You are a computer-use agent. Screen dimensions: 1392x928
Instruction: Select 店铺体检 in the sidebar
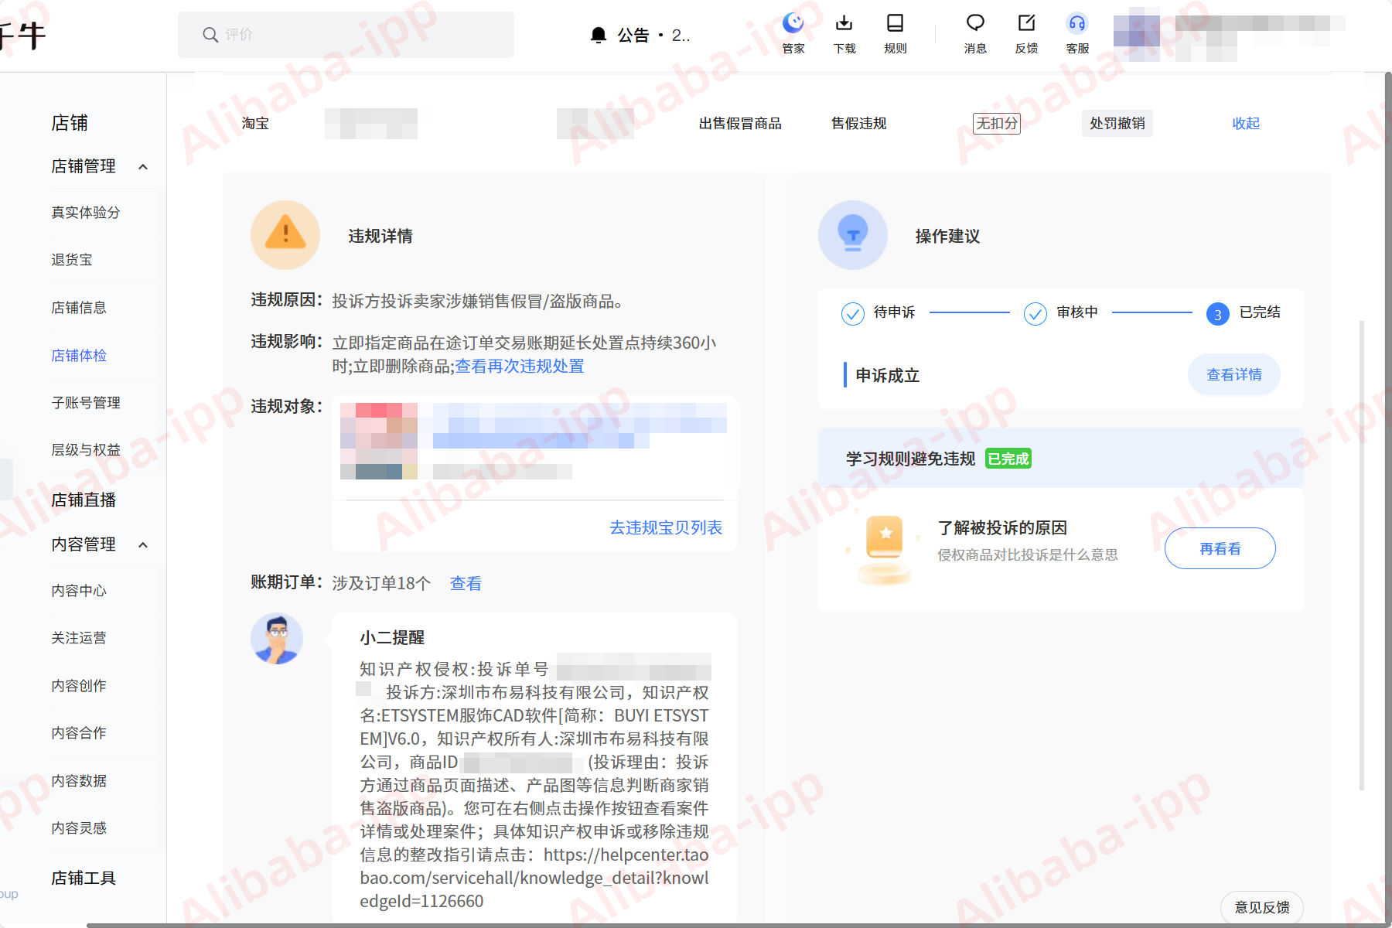click(79, 356)
